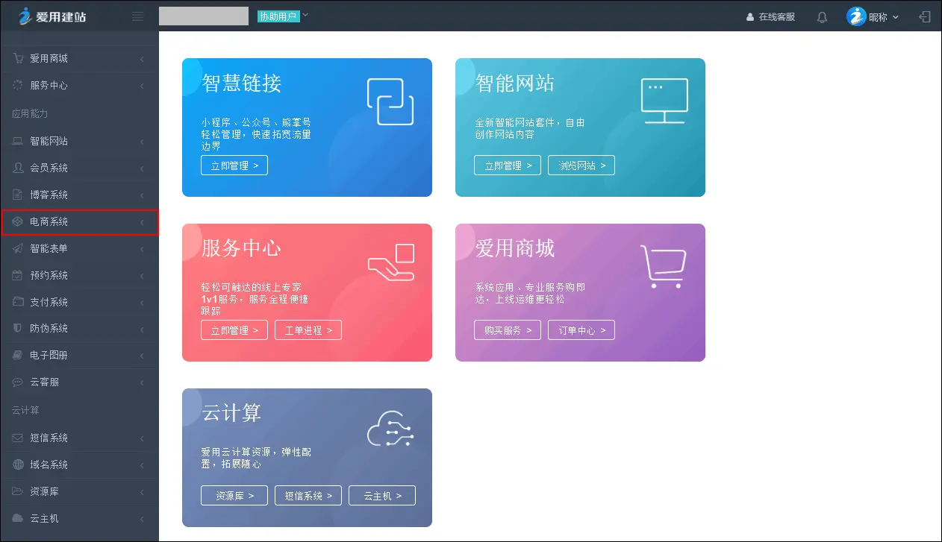Expand the 会员系统 sidebar menu

79,168
